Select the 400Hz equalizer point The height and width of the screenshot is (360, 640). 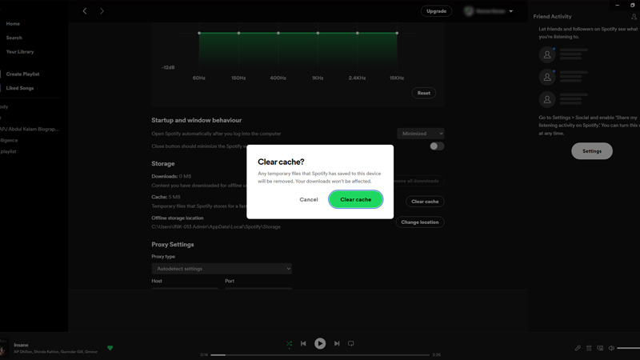coord(278,33)
